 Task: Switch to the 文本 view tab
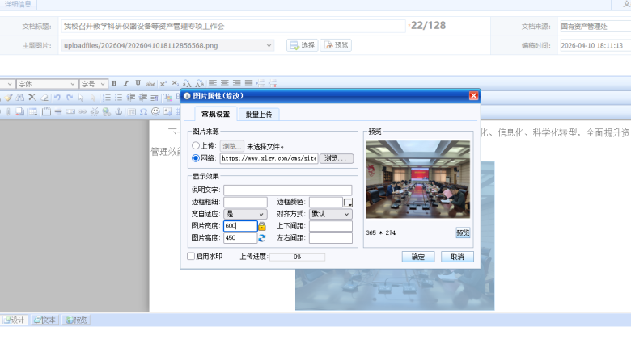coord(45,320)
